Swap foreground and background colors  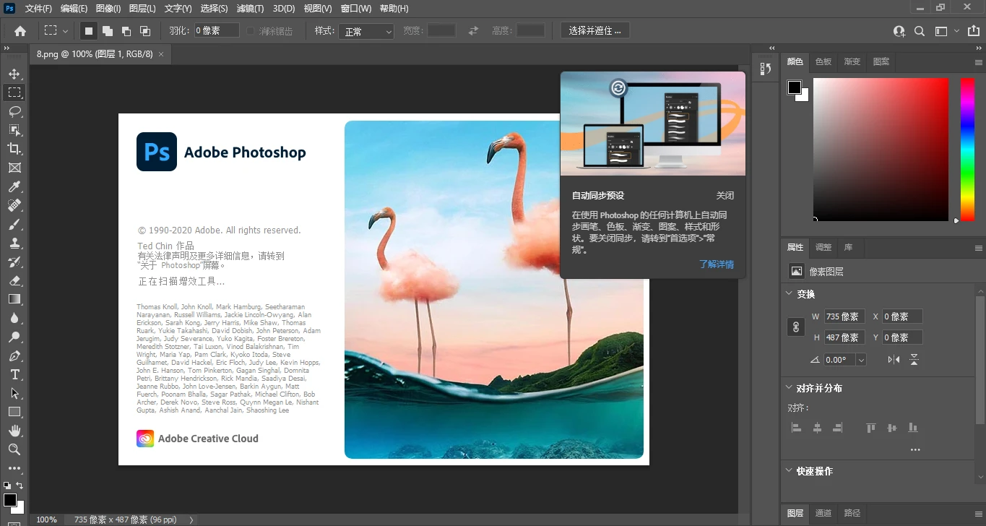(x=20, y=486)
